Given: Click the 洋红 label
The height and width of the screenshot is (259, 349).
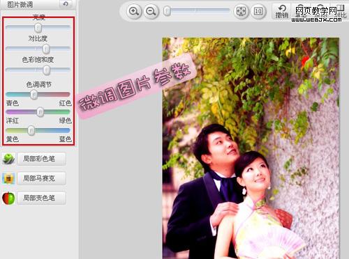Looking at the screenshot, I should click(13, 120).
